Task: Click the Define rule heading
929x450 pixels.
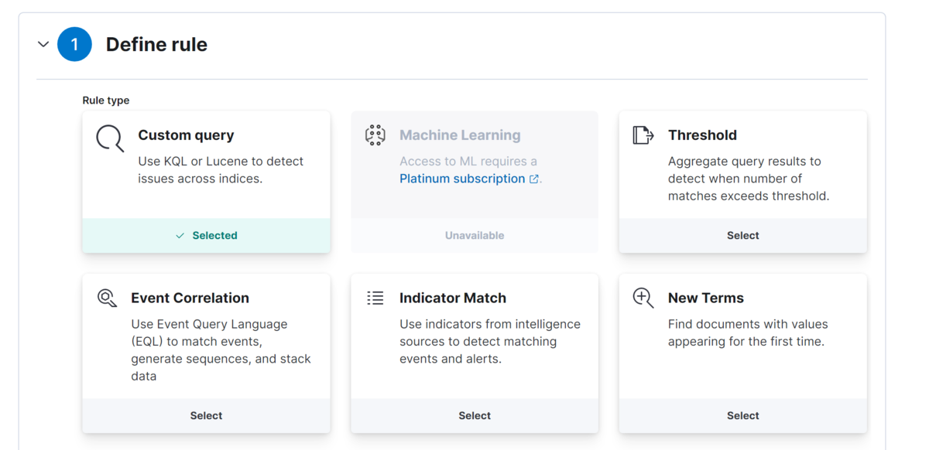Action: click(x=156, y=45)
